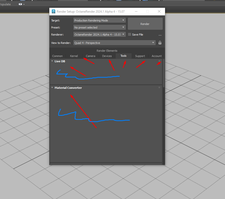Collapse the Live DB rollout
225x199 pixels.
(52, 61)
